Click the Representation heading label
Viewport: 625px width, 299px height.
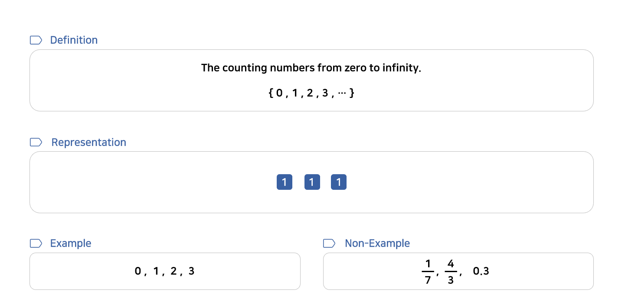(x=89, y=142)
